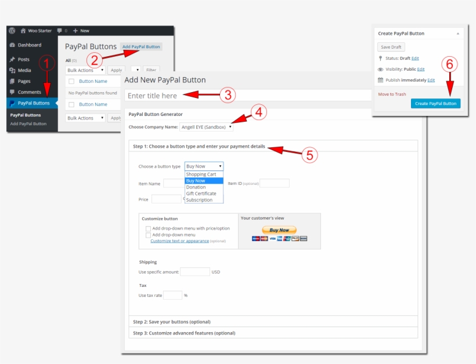476x364 pixels.
Task: Open the Choose Company Name dropdown
Action: [x=207, y=127]
